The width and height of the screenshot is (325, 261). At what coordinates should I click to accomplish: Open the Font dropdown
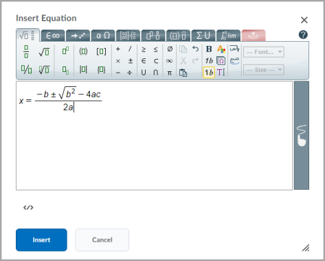pyautogui.click(x=264, y=52)
